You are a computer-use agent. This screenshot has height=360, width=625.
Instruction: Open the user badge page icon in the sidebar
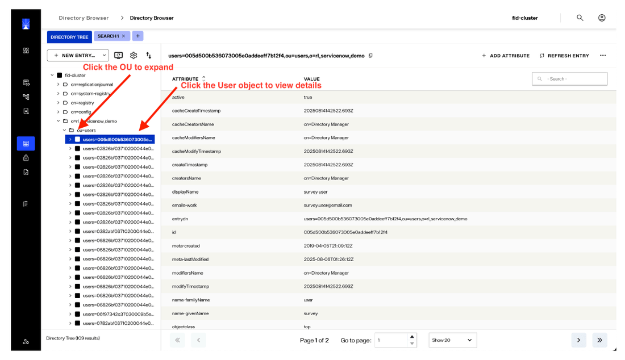26,111
